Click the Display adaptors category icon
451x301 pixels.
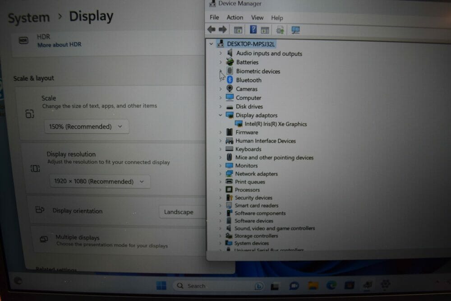pos(230,115)
